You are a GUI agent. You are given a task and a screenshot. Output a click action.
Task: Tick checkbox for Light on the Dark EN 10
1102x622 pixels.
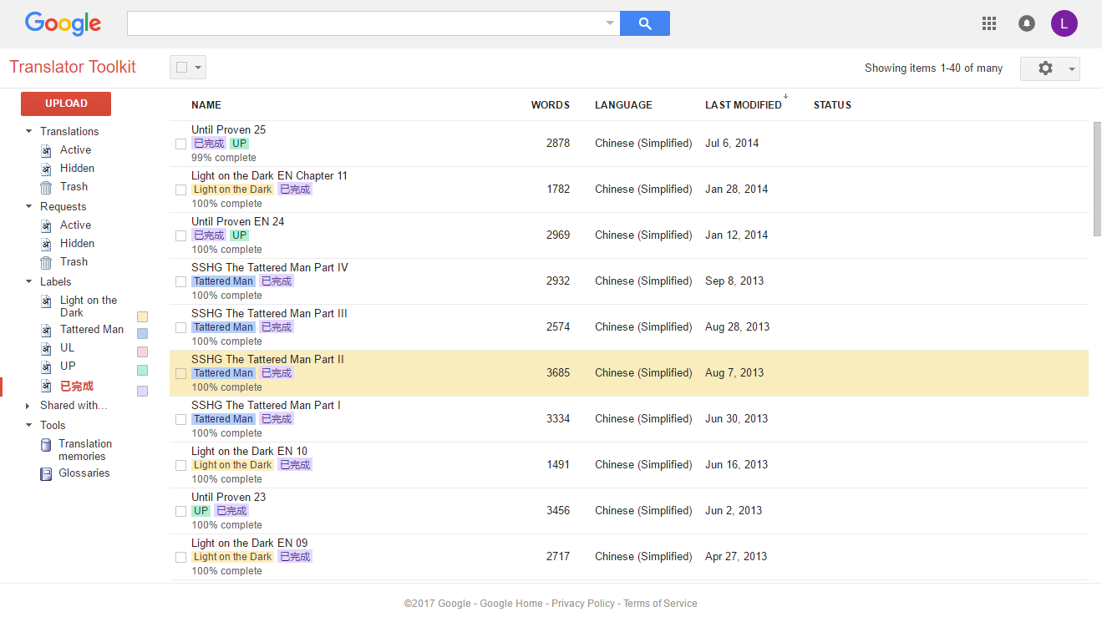click(x=180, y=465)
